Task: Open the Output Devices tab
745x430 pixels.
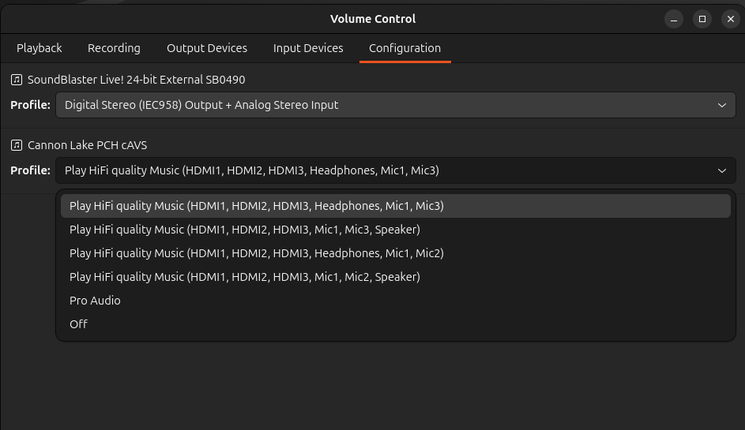Action: pos(207,48)
